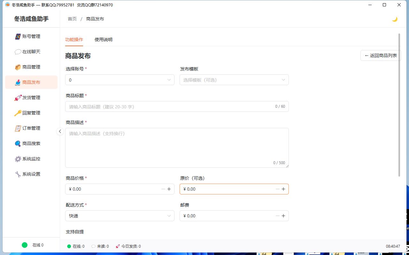Increase 原价 with plus button

coord(283,189)
